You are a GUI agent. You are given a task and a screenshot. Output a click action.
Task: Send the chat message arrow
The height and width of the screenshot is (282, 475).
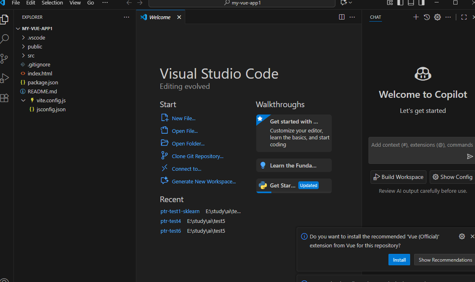[x=470, y=156]
